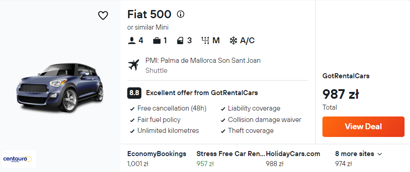Click the Fiat 500 car image

click(60, 87)
